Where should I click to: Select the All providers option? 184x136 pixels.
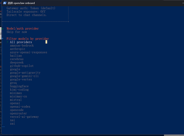click(21, 42)
